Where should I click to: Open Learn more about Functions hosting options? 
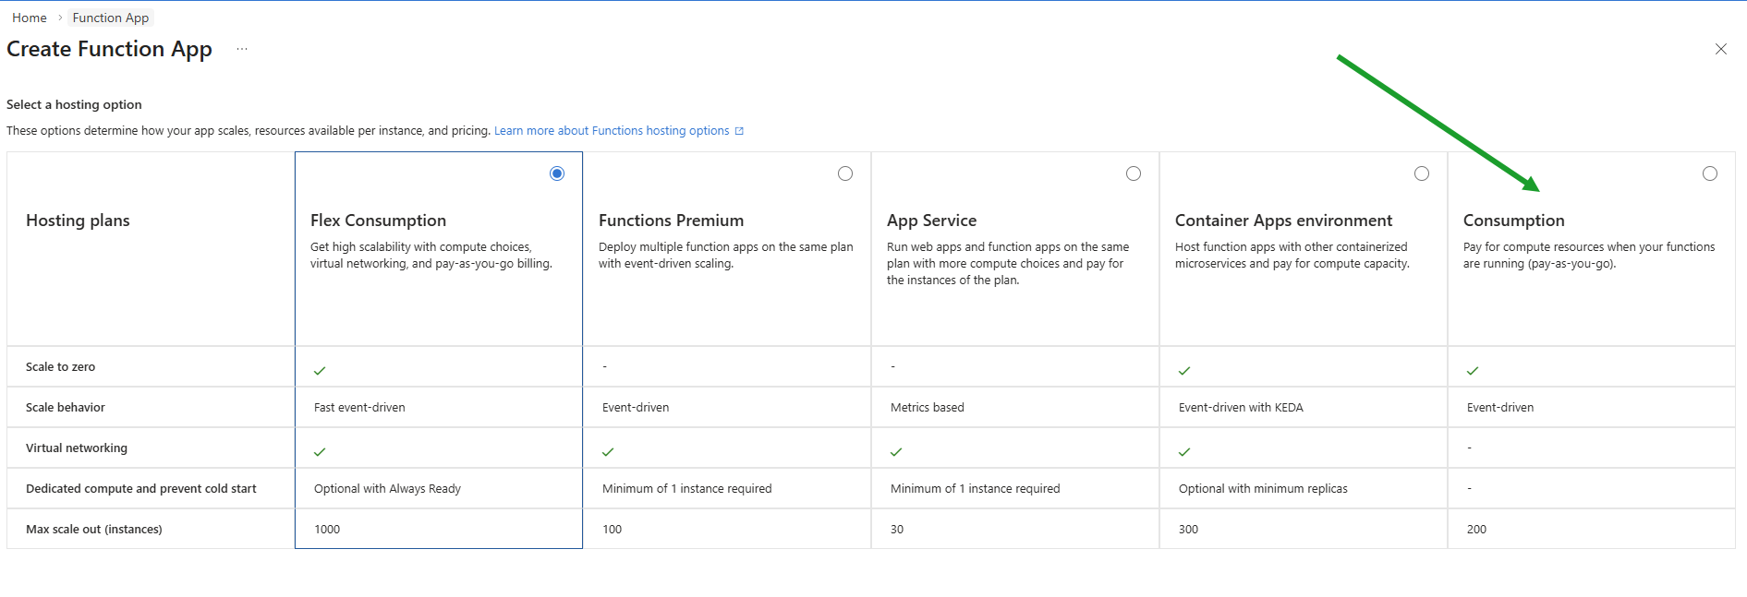click(612, 131)
